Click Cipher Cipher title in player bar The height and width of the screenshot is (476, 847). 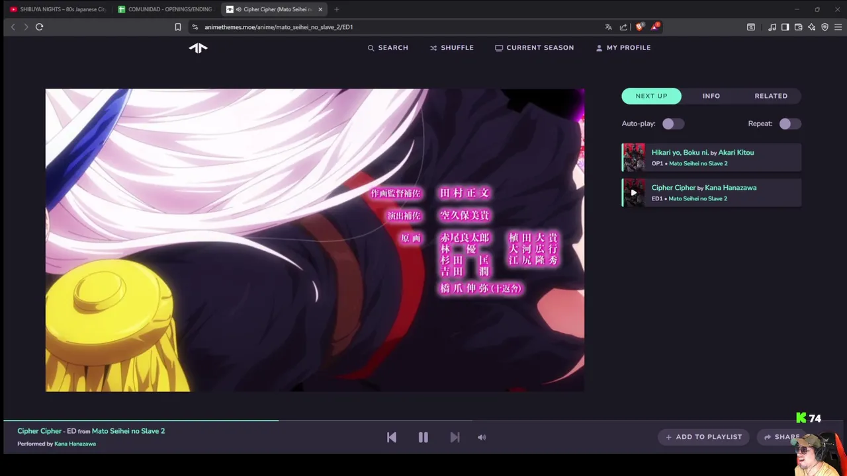pos(39,431)
